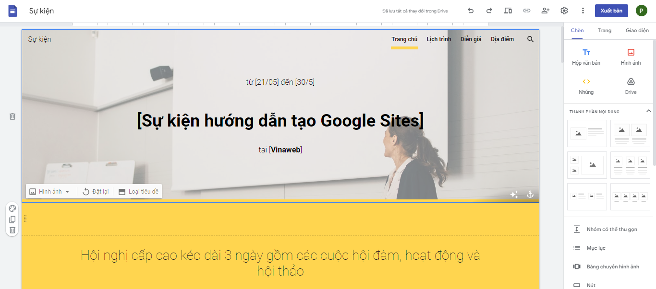The height and width of the screenshot is (289, 656).
Task: Open the Lịch trình navigation link
Action: 439,39
